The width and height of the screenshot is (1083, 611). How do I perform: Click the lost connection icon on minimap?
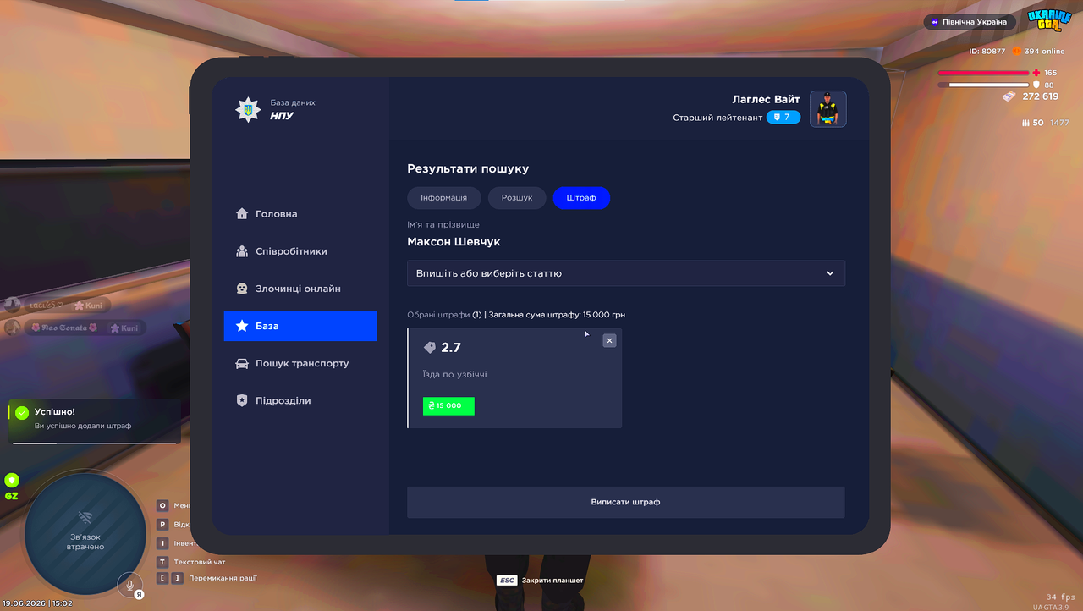85,517
